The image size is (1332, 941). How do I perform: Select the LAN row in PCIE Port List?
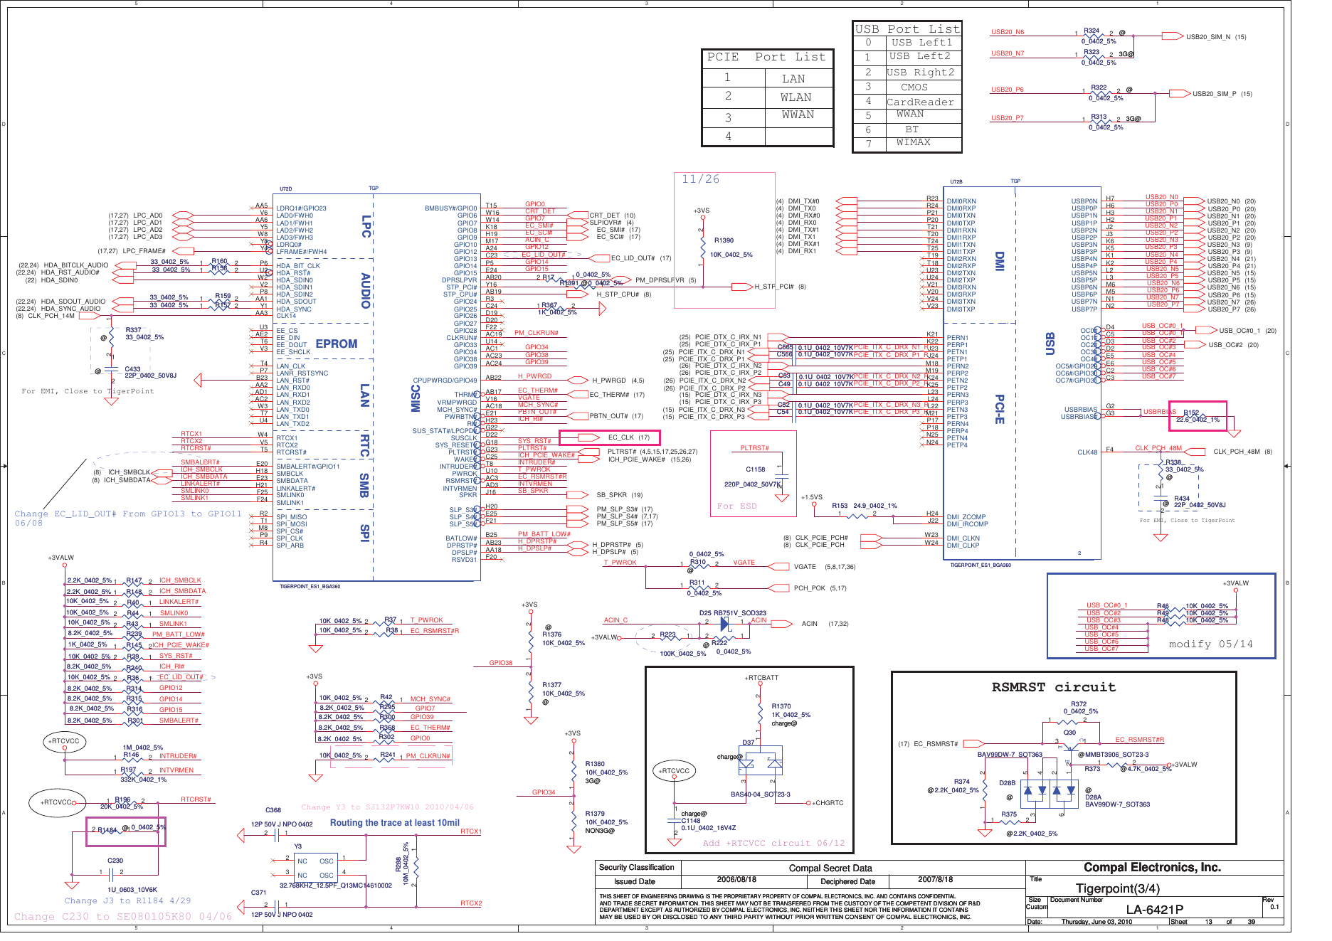(767, 78)
